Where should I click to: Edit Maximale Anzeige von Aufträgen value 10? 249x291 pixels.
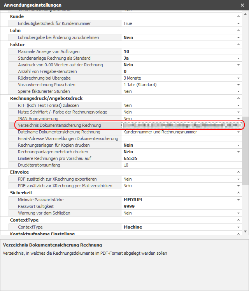pyautogui.click(x=181, y=51)
